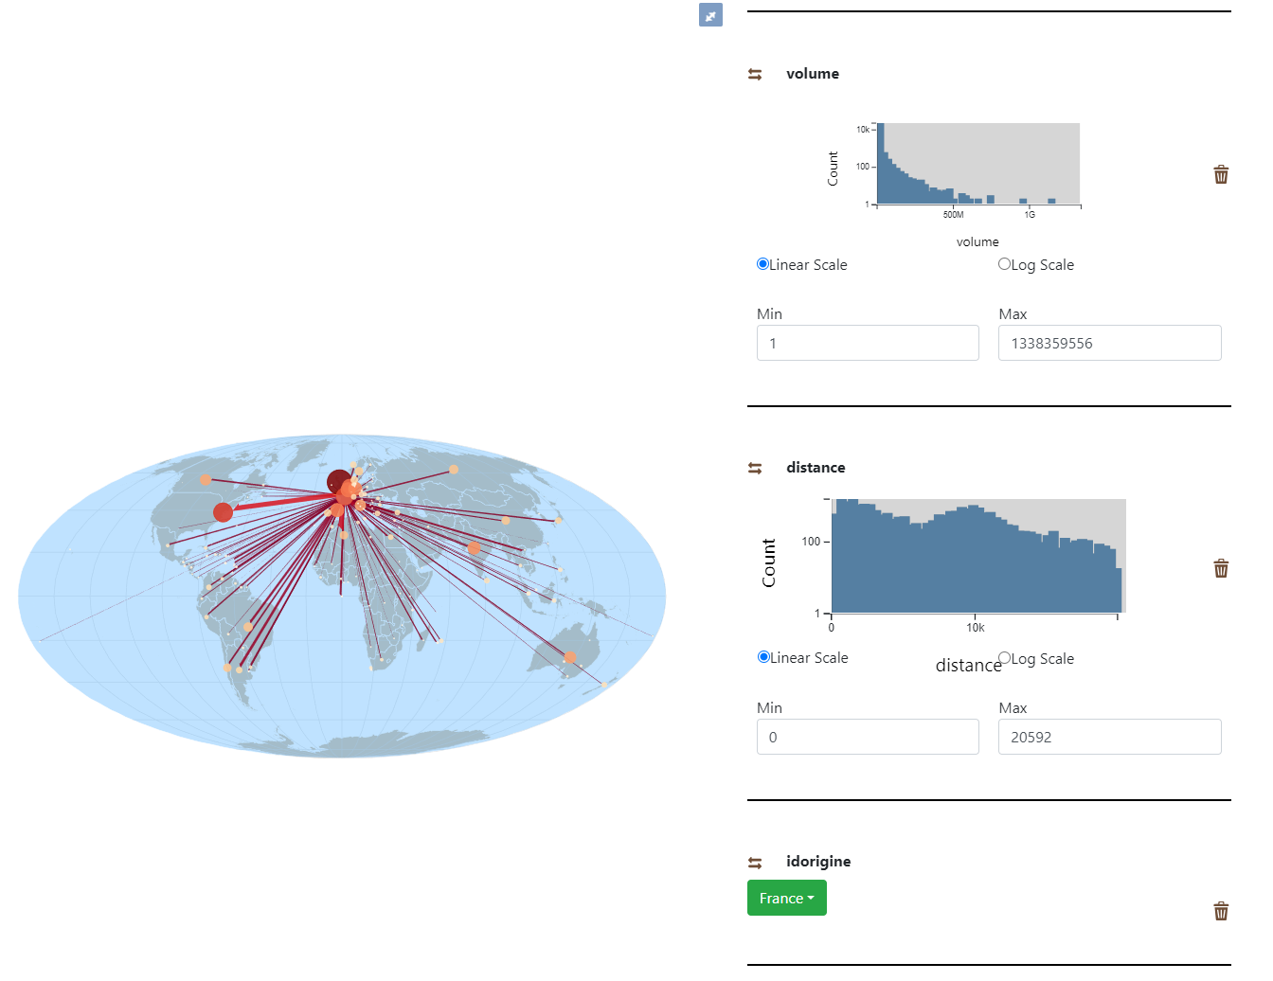1273x981 pixels.
Task: Click the large dark red node in Europe
Action: pyautogui.click(x=338, y=481)
